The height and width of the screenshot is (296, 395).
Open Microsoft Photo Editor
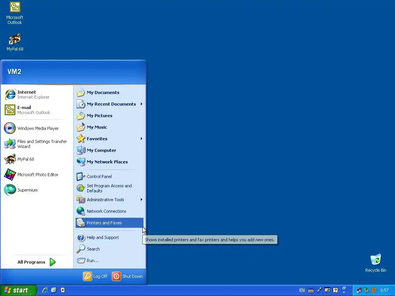click(37, 175)
